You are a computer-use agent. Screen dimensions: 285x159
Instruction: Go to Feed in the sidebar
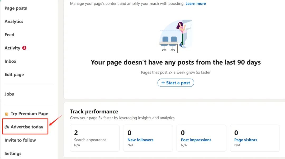coord(9,35)
